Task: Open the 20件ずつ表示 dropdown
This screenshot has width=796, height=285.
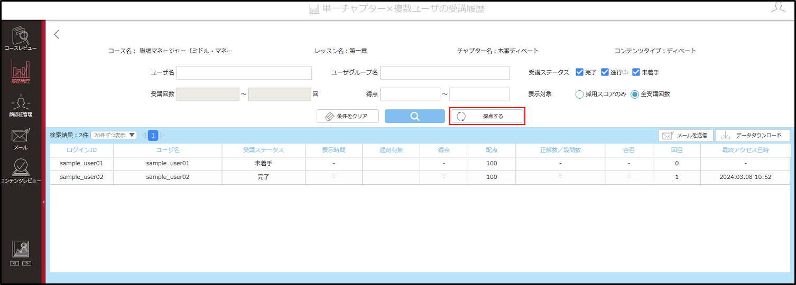Action: (114, 135)
